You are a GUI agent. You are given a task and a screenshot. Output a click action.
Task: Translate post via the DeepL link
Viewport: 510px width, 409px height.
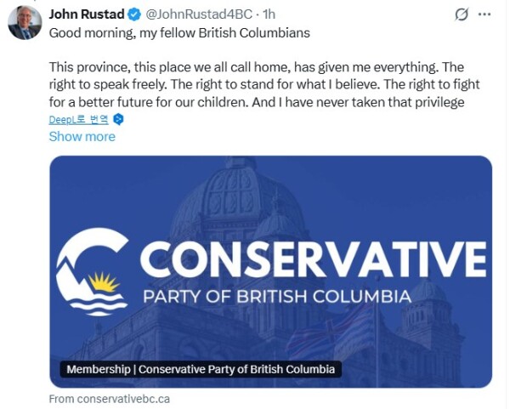tap(79, 120)
